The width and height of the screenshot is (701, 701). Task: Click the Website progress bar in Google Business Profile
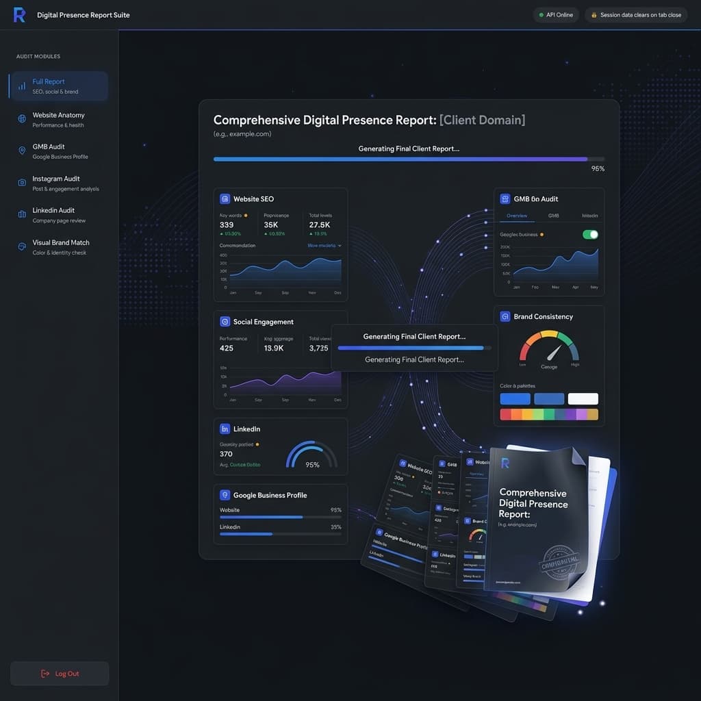pos(280,518)
